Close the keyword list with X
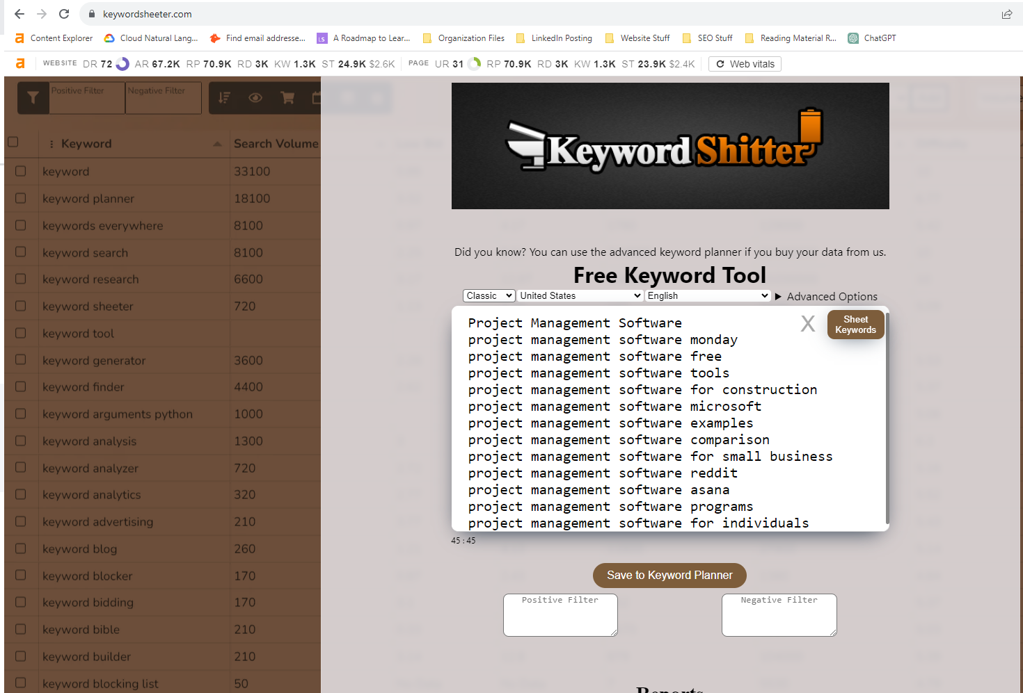 click(x=807, y=323)
